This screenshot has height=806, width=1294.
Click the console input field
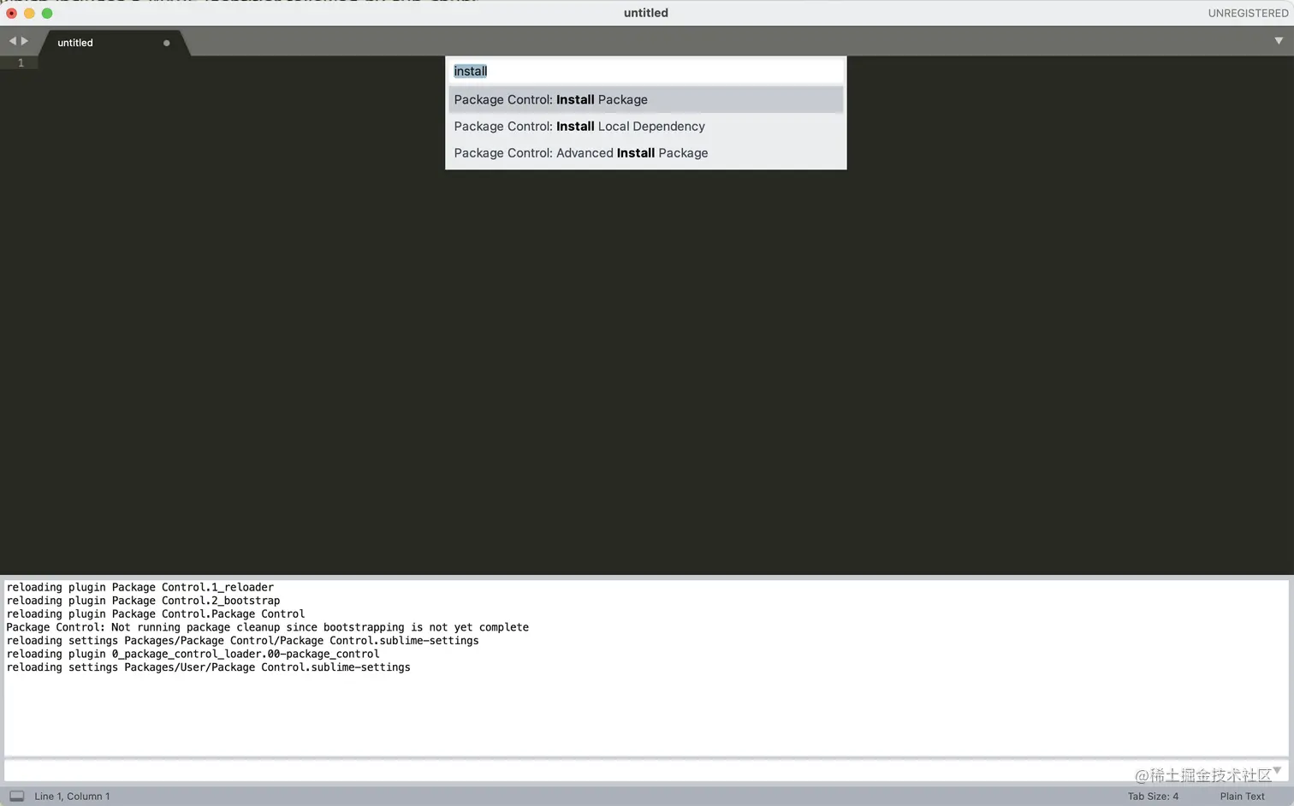(x=646, y=771)
